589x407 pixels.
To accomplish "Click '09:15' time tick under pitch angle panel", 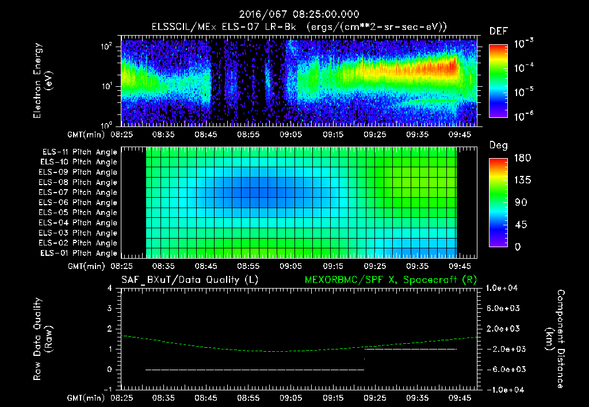I will coord(333,267).
